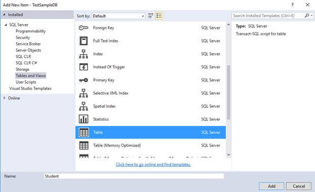Select the Foreign Key template name
This screenshot has width=315, height=192.
coord(103,28)
